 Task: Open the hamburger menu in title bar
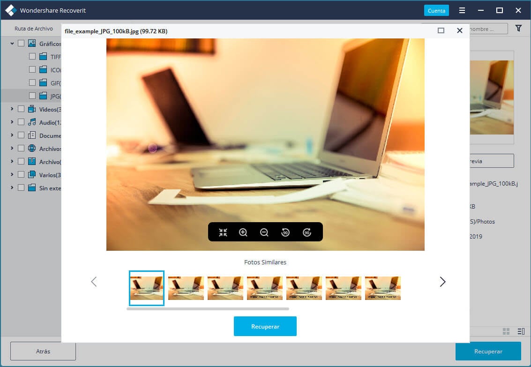[462, 10]
